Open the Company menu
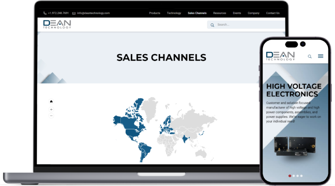Viewport: 335px width, 186px height. point(253,13)
